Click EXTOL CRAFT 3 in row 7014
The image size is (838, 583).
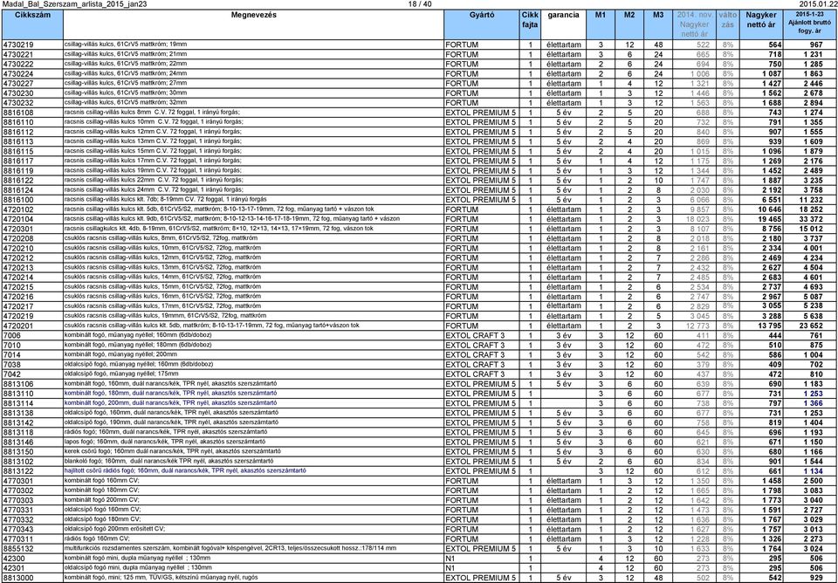(475, 355)
